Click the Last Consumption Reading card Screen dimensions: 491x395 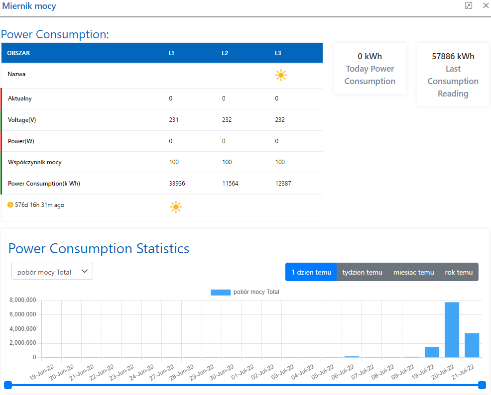(453, 75)
